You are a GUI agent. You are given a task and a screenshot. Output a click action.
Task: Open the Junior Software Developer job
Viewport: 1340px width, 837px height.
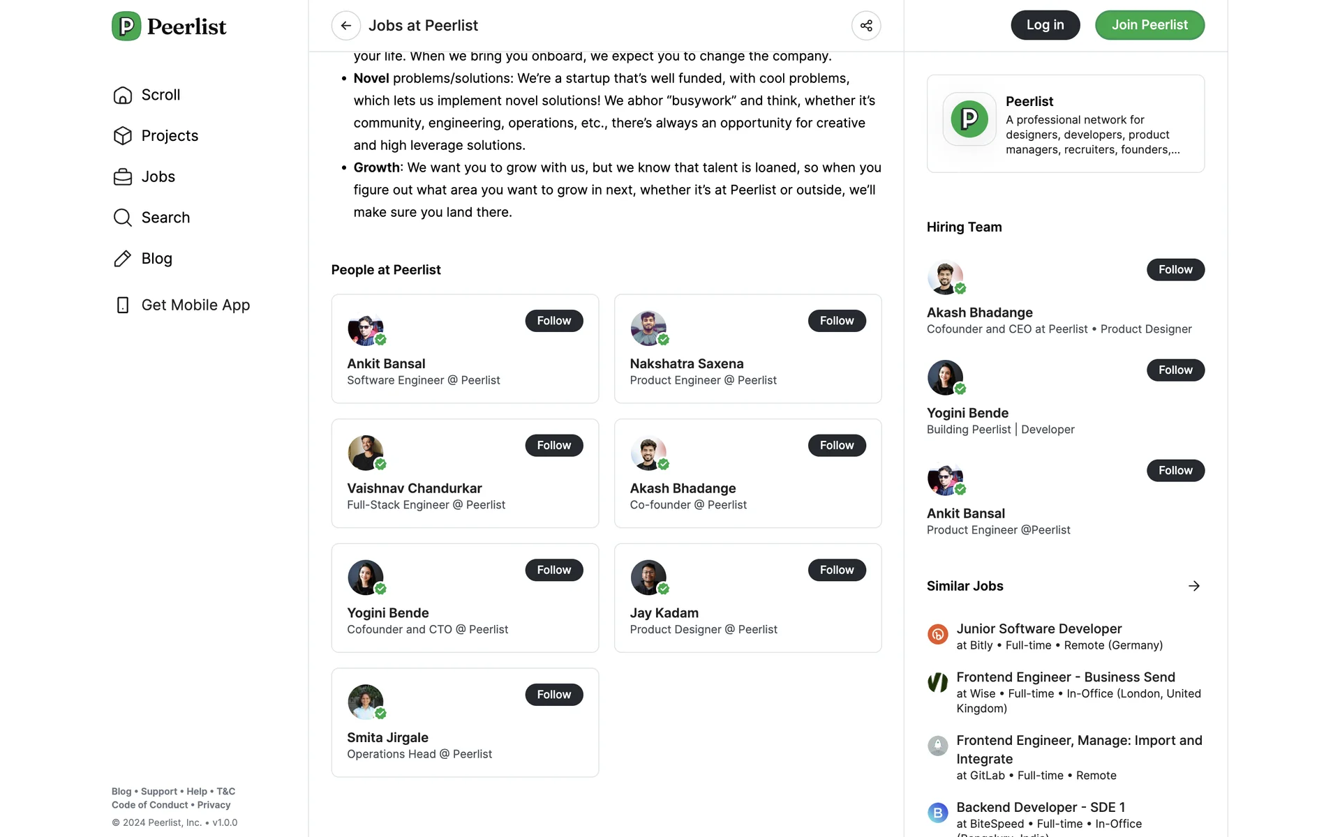[x=1038, y=629]
